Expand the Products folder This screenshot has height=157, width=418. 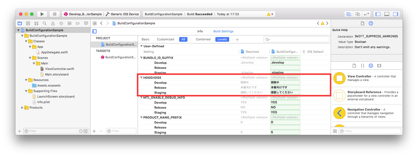(22, 108)
